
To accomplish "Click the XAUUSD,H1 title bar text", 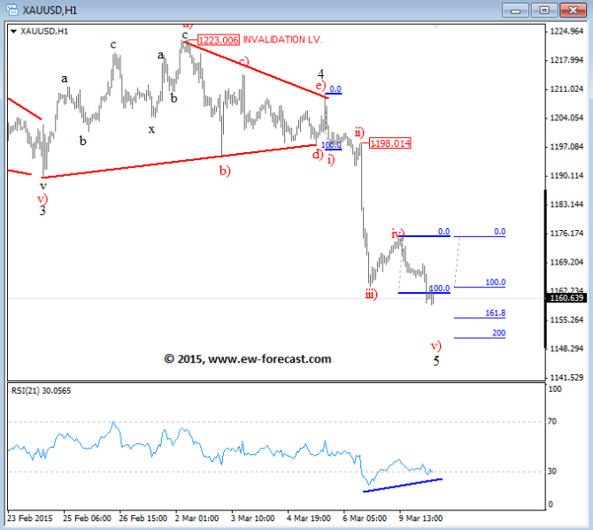I will point(50,11).
